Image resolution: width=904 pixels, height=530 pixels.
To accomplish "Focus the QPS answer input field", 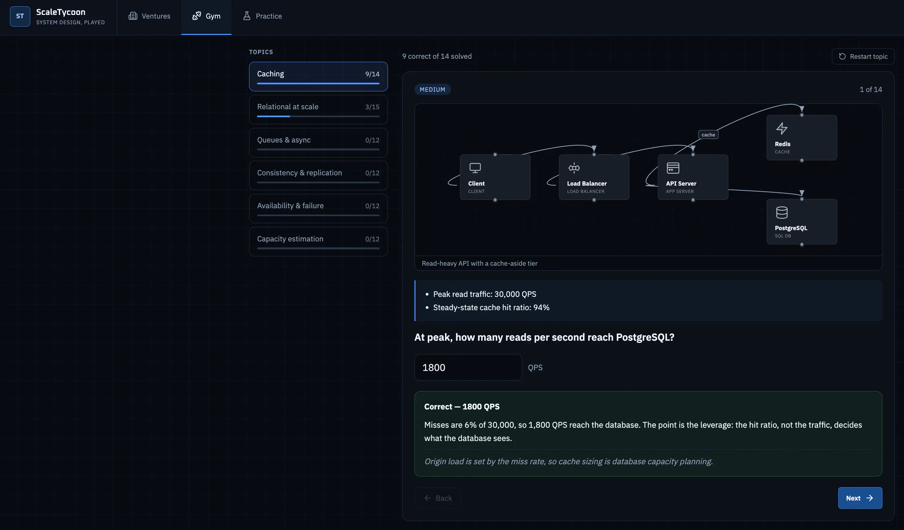I will (x=468, y=367).
